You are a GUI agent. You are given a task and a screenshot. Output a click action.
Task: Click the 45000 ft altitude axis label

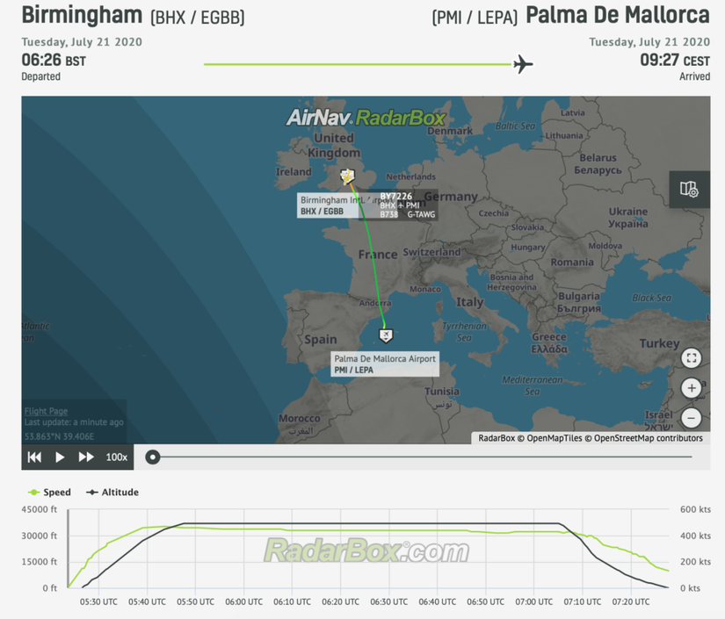coord(40,509)
